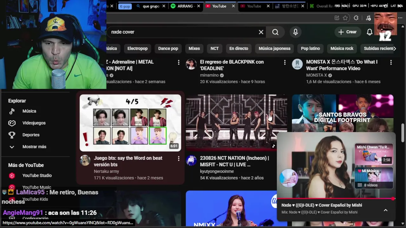Open 'Juego bts: say the Word on beat' title
This screenshot has width=406, height=228.
(128, 161)
